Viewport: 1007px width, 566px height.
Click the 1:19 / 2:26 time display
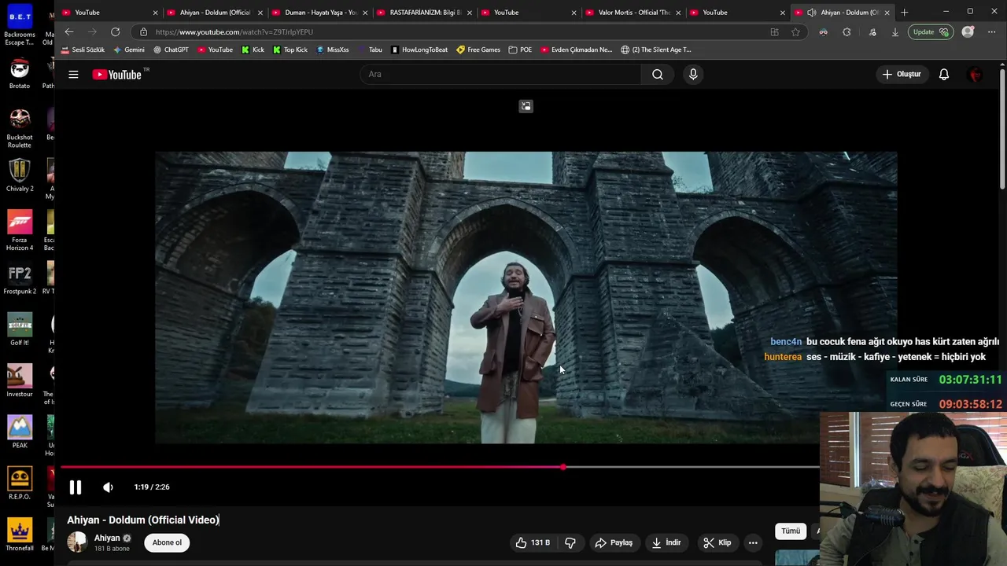152,487
